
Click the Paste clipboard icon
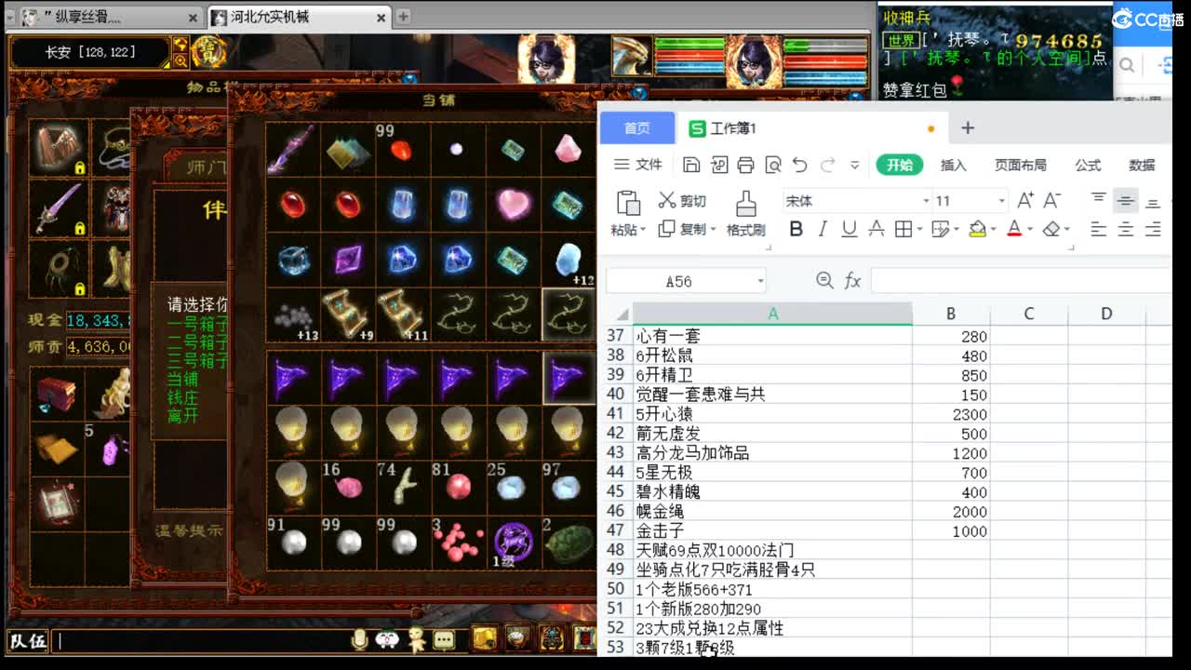629,203
